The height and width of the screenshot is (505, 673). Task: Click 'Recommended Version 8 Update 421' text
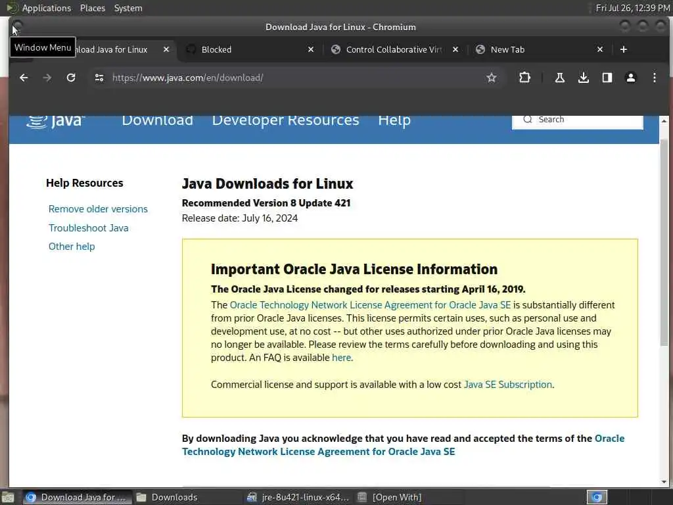coord(266,203)
